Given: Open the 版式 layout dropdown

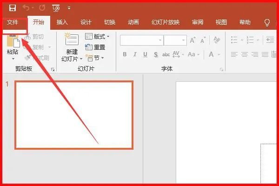Looking at the screenshot, I should 97,36.
